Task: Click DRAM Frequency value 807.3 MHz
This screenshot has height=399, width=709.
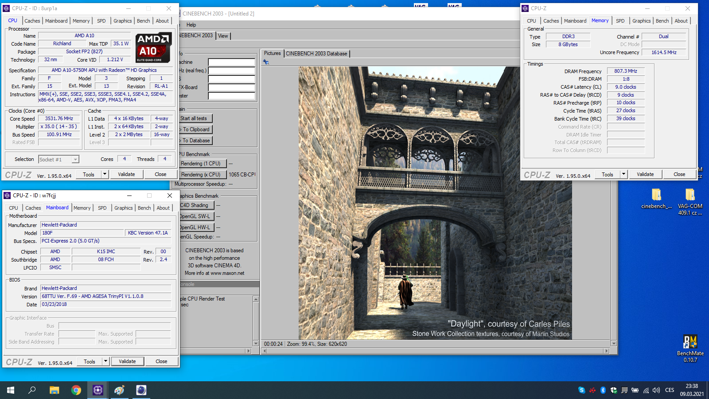Action: [x=626, y=71]
